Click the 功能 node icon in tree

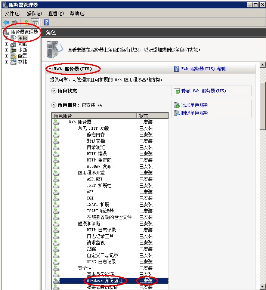pos(13,44)
